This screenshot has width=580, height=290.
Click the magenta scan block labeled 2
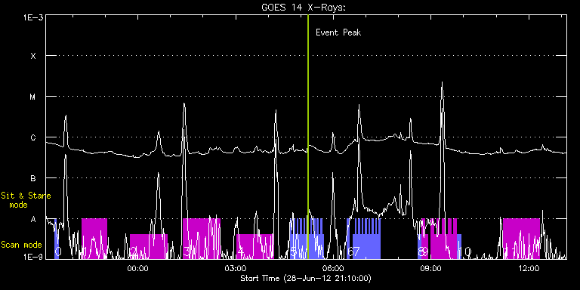(149, 246)
